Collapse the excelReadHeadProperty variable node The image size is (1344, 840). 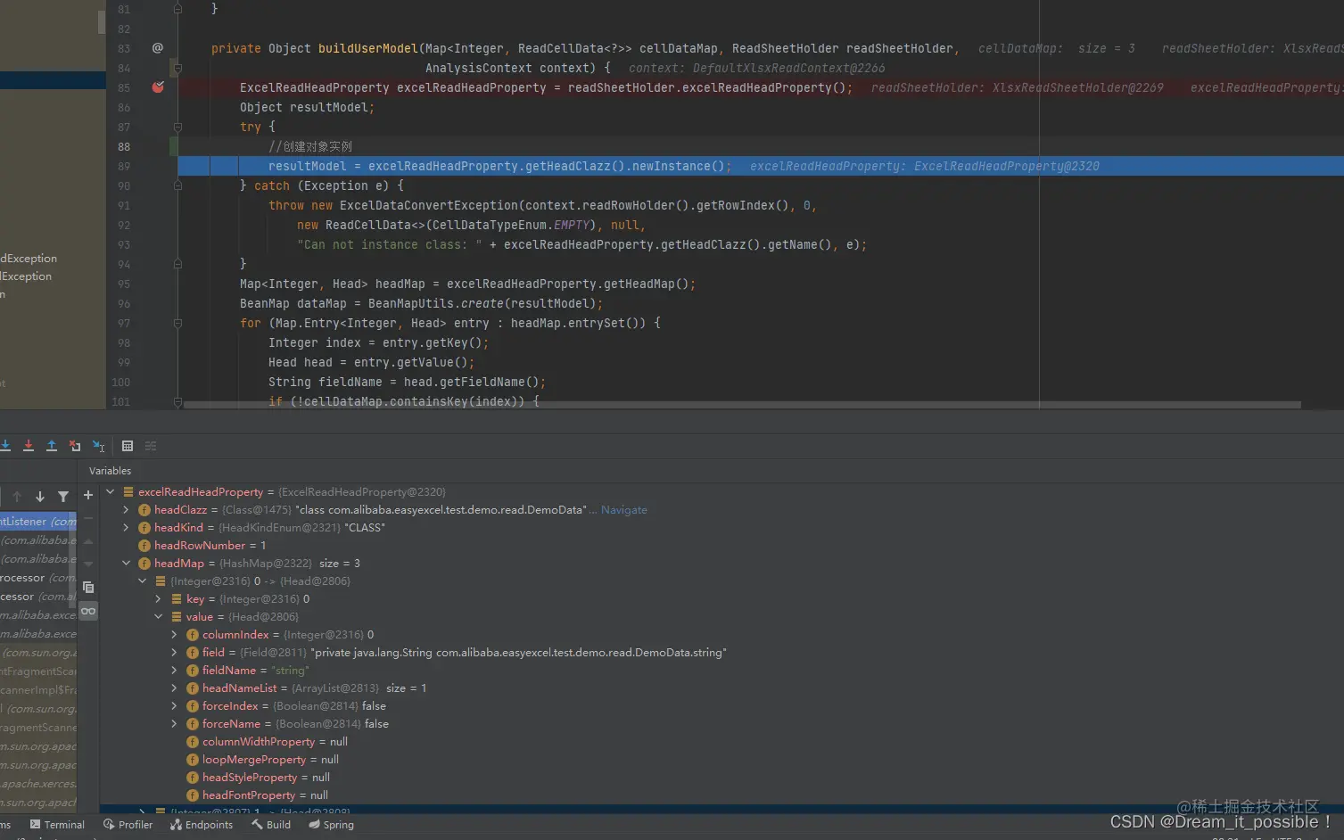pyautogui.click(x=111, y=492)
